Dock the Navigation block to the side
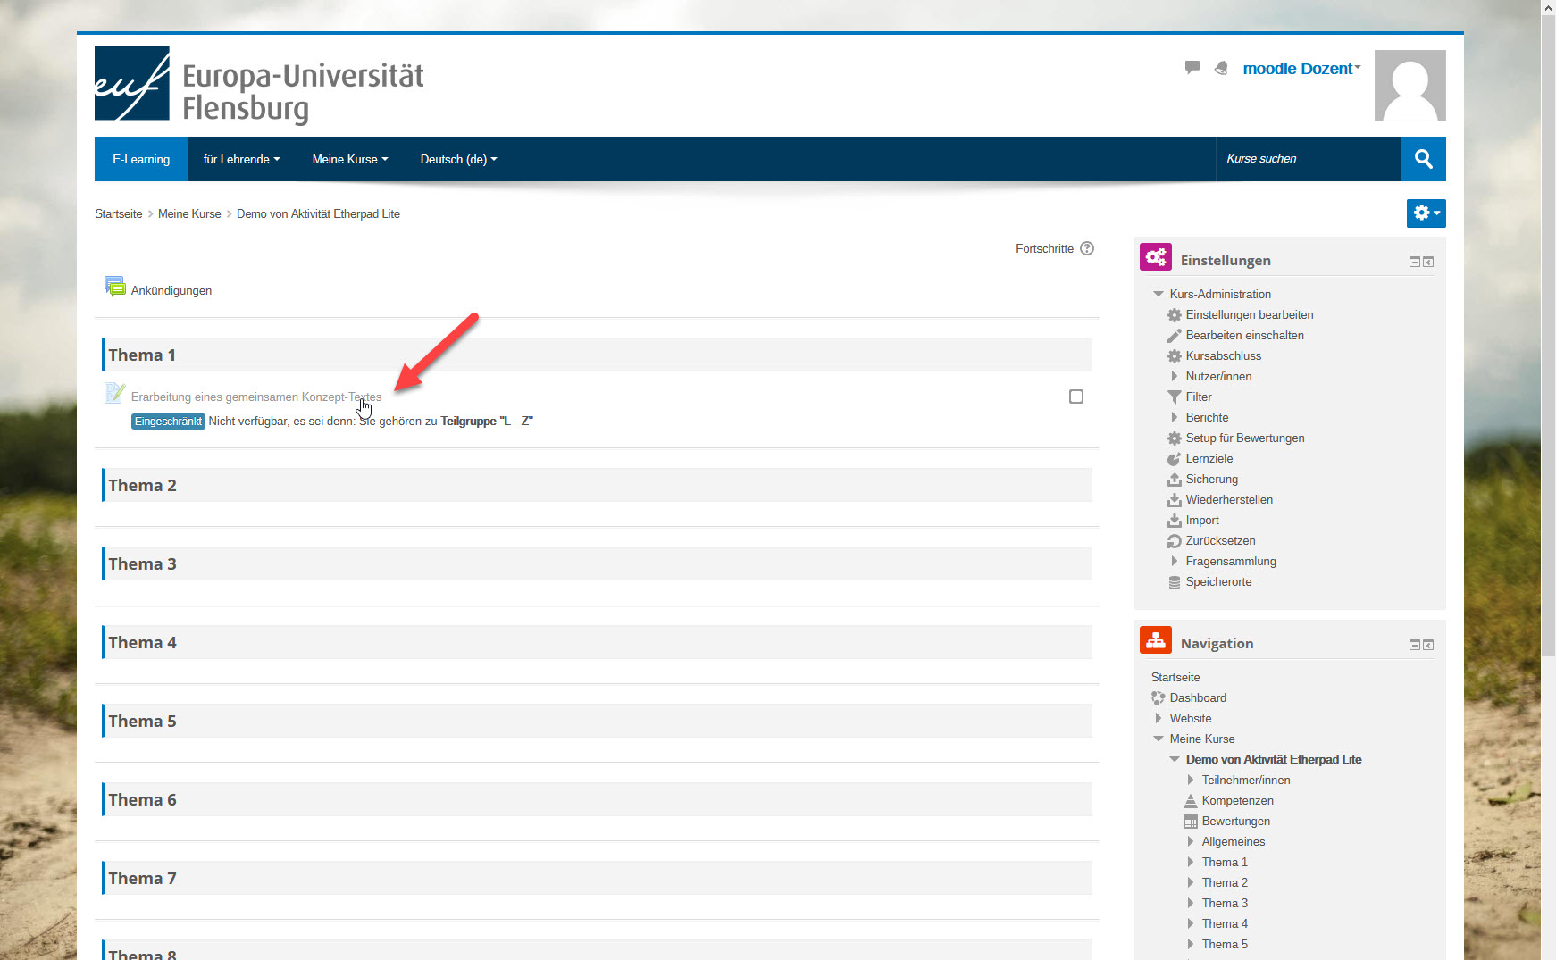Viewport: 1556px width, 960px height. [x=1428, y=645]
